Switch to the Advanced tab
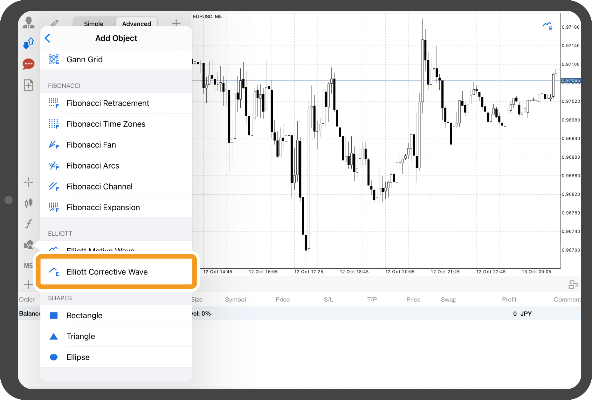This screenshot has width=592, height=400. pos(136,24)
